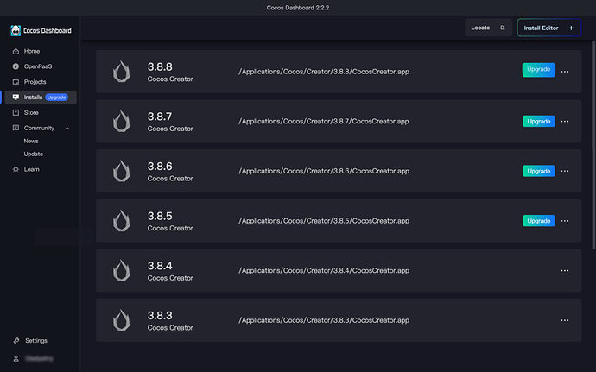Upgrade Cocos Creator 3.8.8
596x372 pixels.
pos(539,70)
